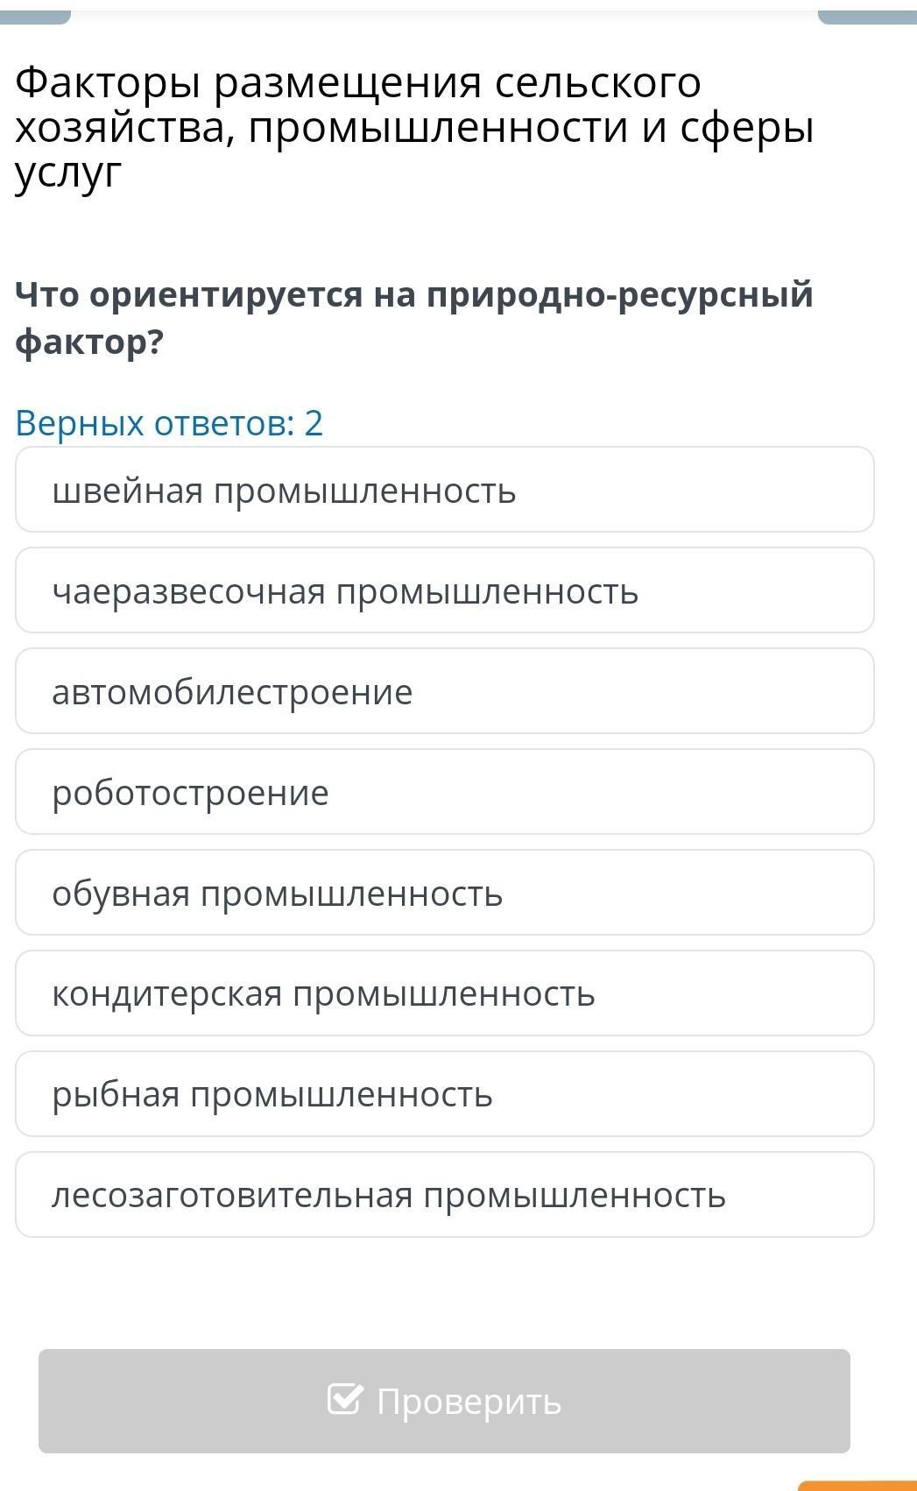
Task: Click the Верных ответов: 2 label
Action: pos(169,423)
